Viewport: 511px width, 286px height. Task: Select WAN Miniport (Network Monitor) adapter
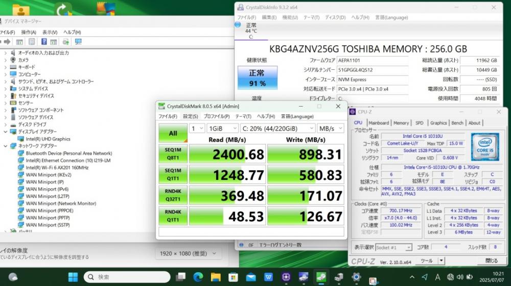tap(61, 203)
